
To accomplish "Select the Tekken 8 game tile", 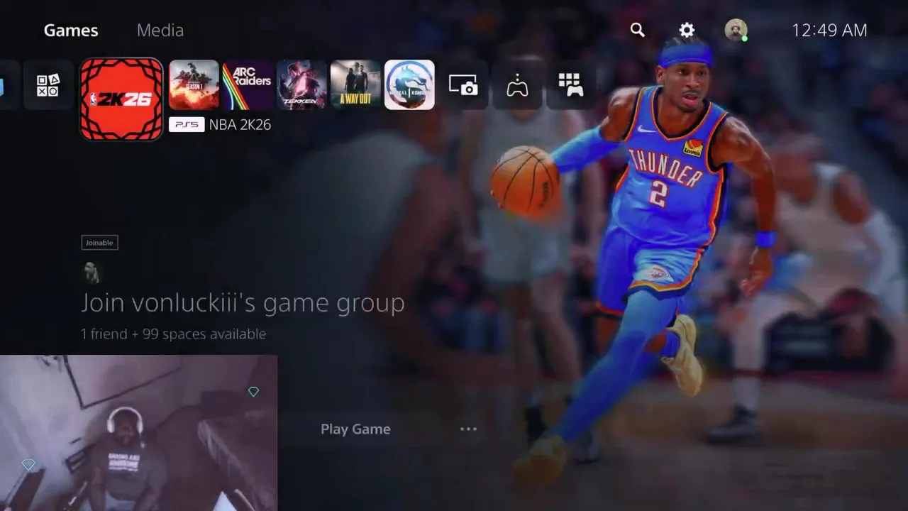I will (301, 85).
